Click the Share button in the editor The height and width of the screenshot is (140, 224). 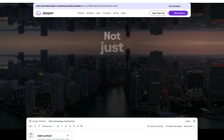coord(188,121)
